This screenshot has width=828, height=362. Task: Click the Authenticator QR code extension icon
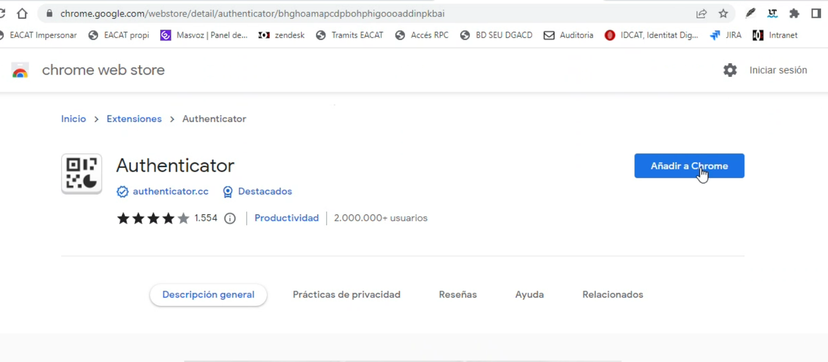81,173
